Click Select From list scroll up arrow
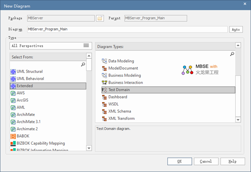This screenshot has height=172, width=251. pyautogui.click(x=89, y=56)
